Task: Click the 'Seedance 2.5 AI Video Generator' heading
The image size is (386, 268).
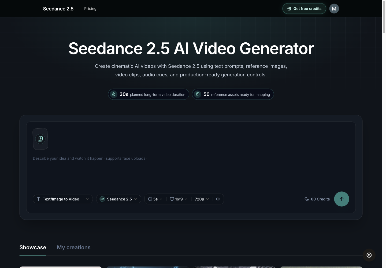Action: pos(191,49)
